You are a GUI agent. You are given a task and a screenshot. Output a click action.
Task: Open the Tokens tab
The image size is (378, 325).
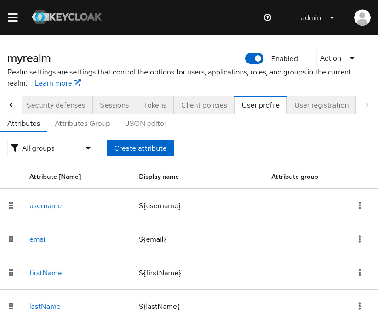[155, 105]
